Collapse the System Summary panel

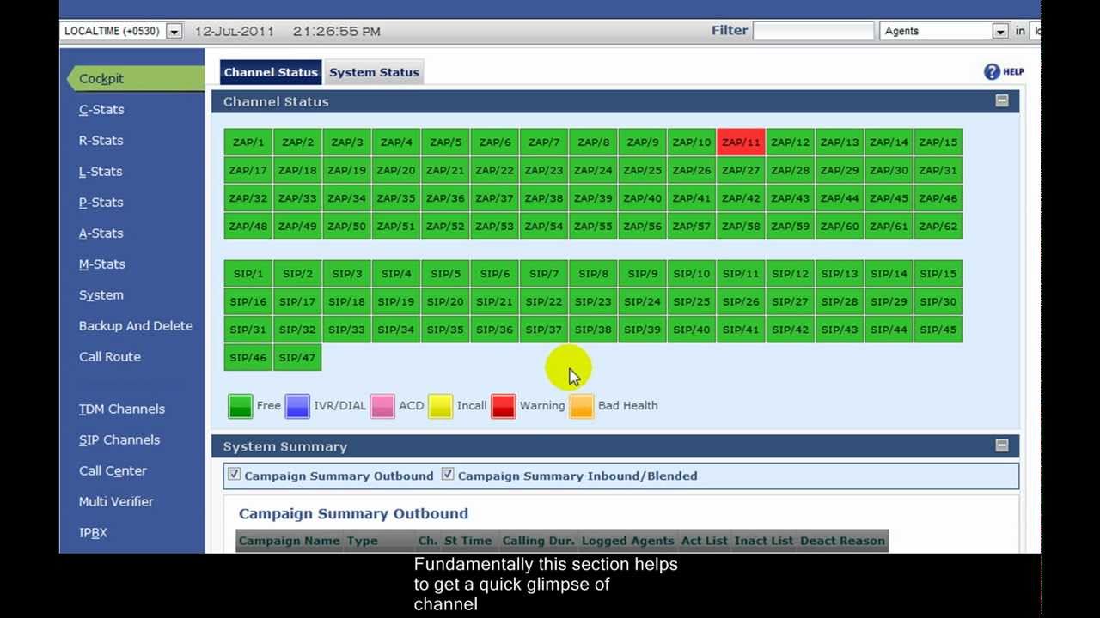(1002, 445)
